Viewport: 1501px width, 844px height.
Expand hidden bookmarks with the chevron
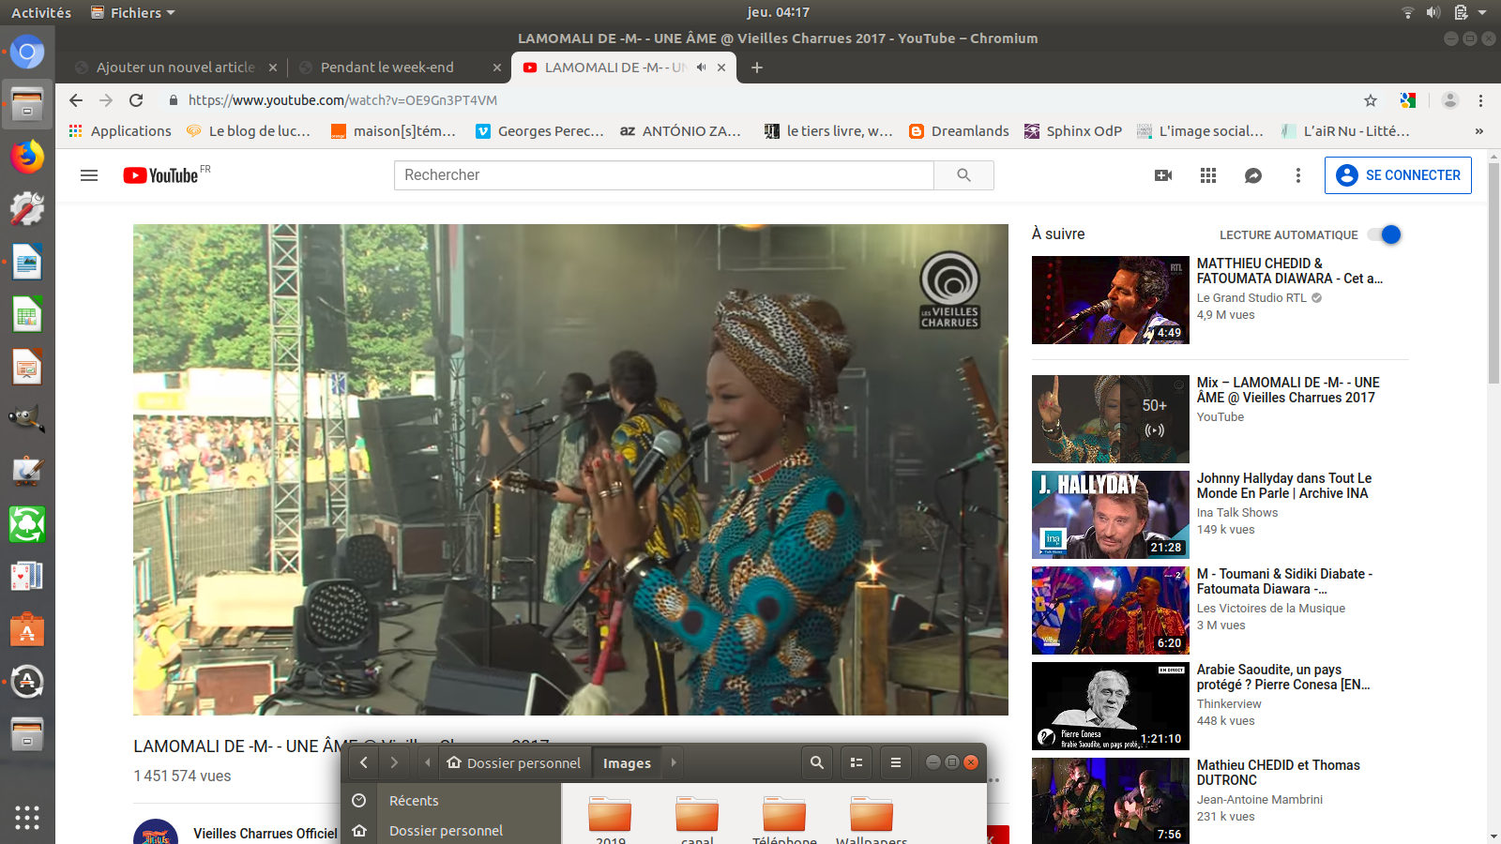1478,131
